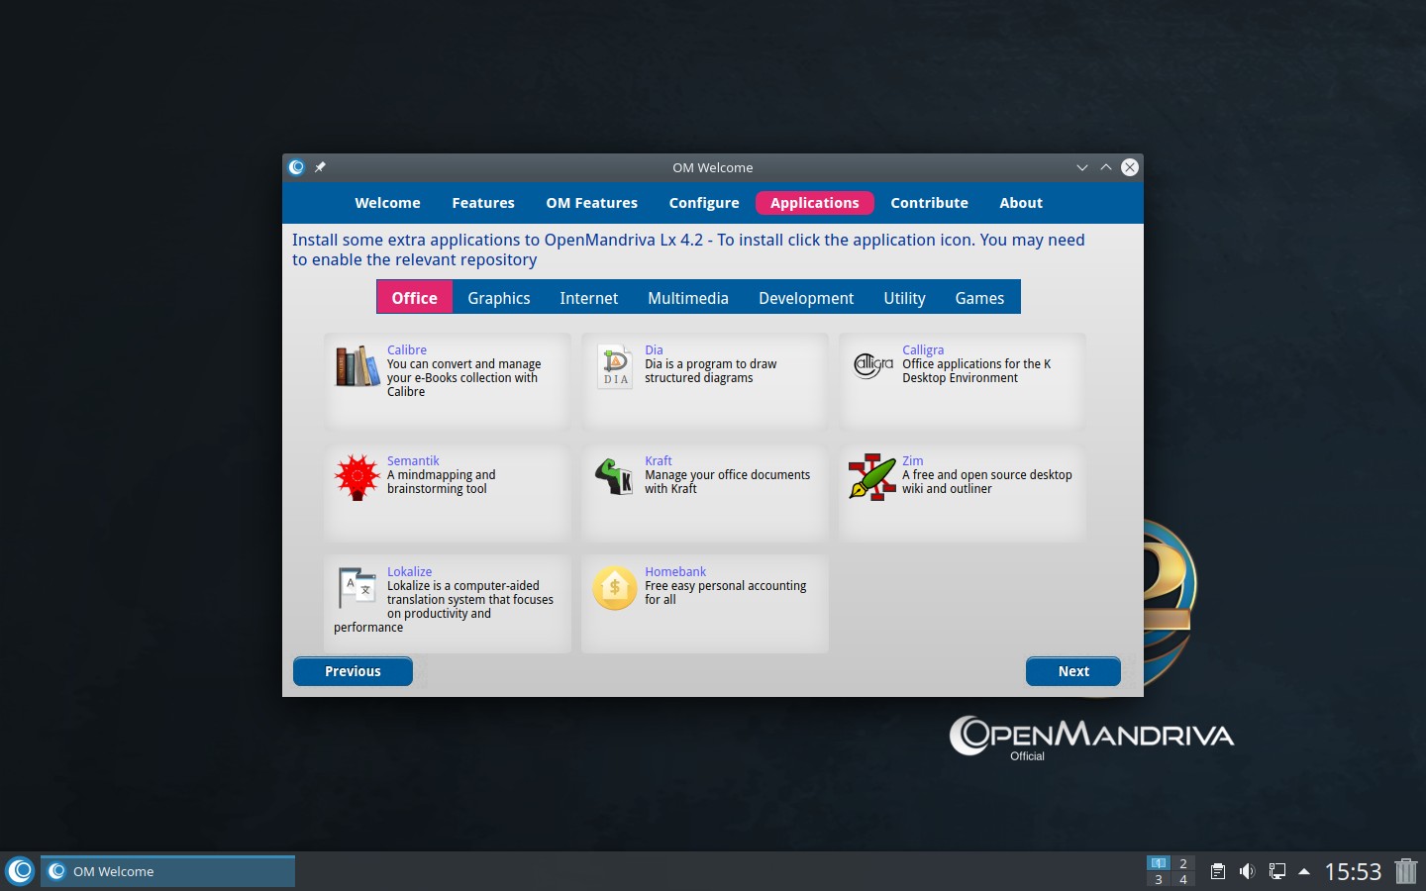Open the Contribute menu item

click(x=929, y=203)
